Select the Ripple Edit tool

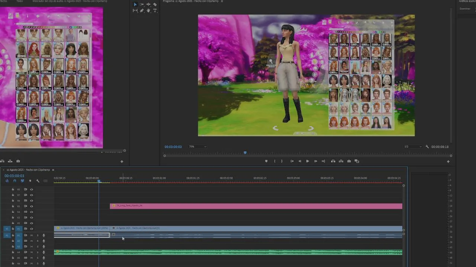(x=148, y=4)
